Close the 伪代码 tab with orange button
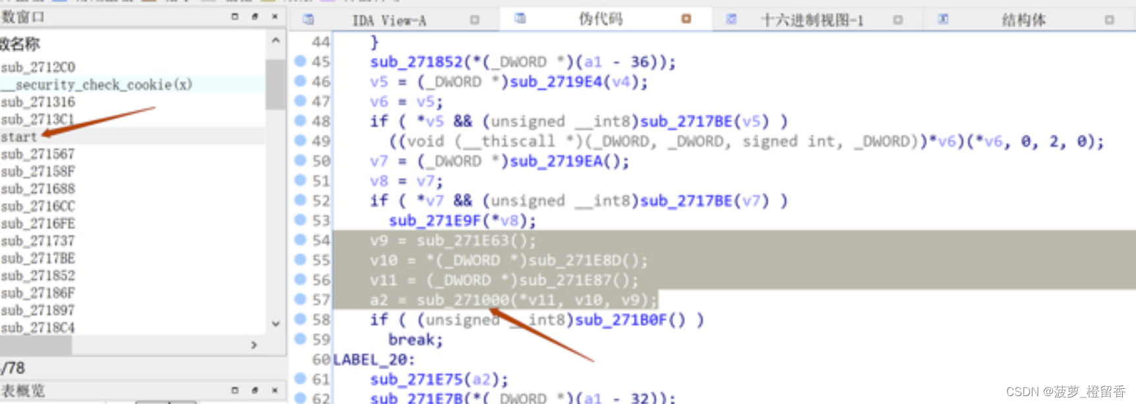Screen dimensions: 1136x404 coord(686,19)
